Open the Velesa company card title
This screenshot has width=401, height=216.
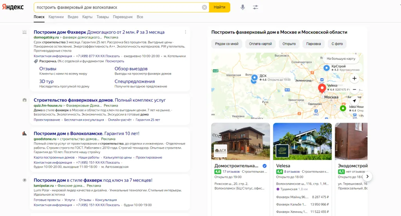[283, 166]
